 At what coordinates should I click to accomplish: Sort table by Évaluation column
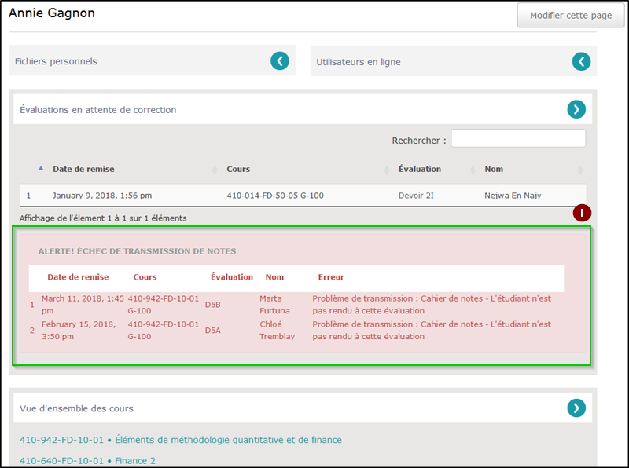(419, 169)
